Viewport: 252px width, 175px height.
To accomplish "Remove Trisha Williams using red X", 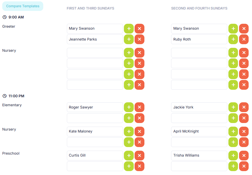I will [x=244, y=155].
